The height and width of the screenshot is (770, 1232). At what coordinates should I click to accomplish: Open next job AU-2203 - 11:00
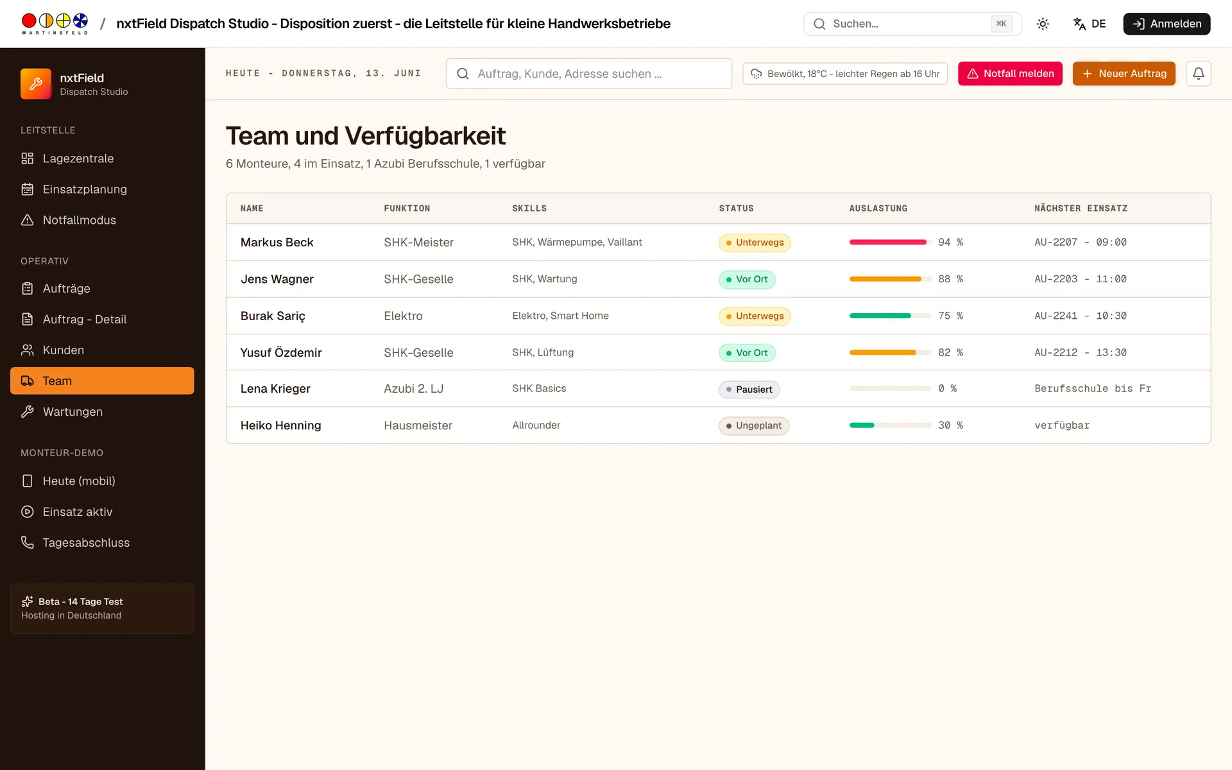pos(1081,278)
